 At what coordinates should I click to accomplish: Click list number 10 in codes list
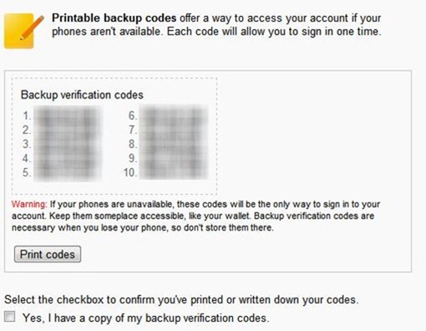coord(130,172)
